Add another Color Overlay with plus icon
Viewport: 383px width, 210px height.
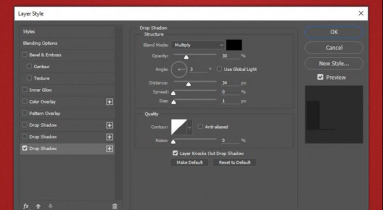pyautogui.click(x=109, y=101)
